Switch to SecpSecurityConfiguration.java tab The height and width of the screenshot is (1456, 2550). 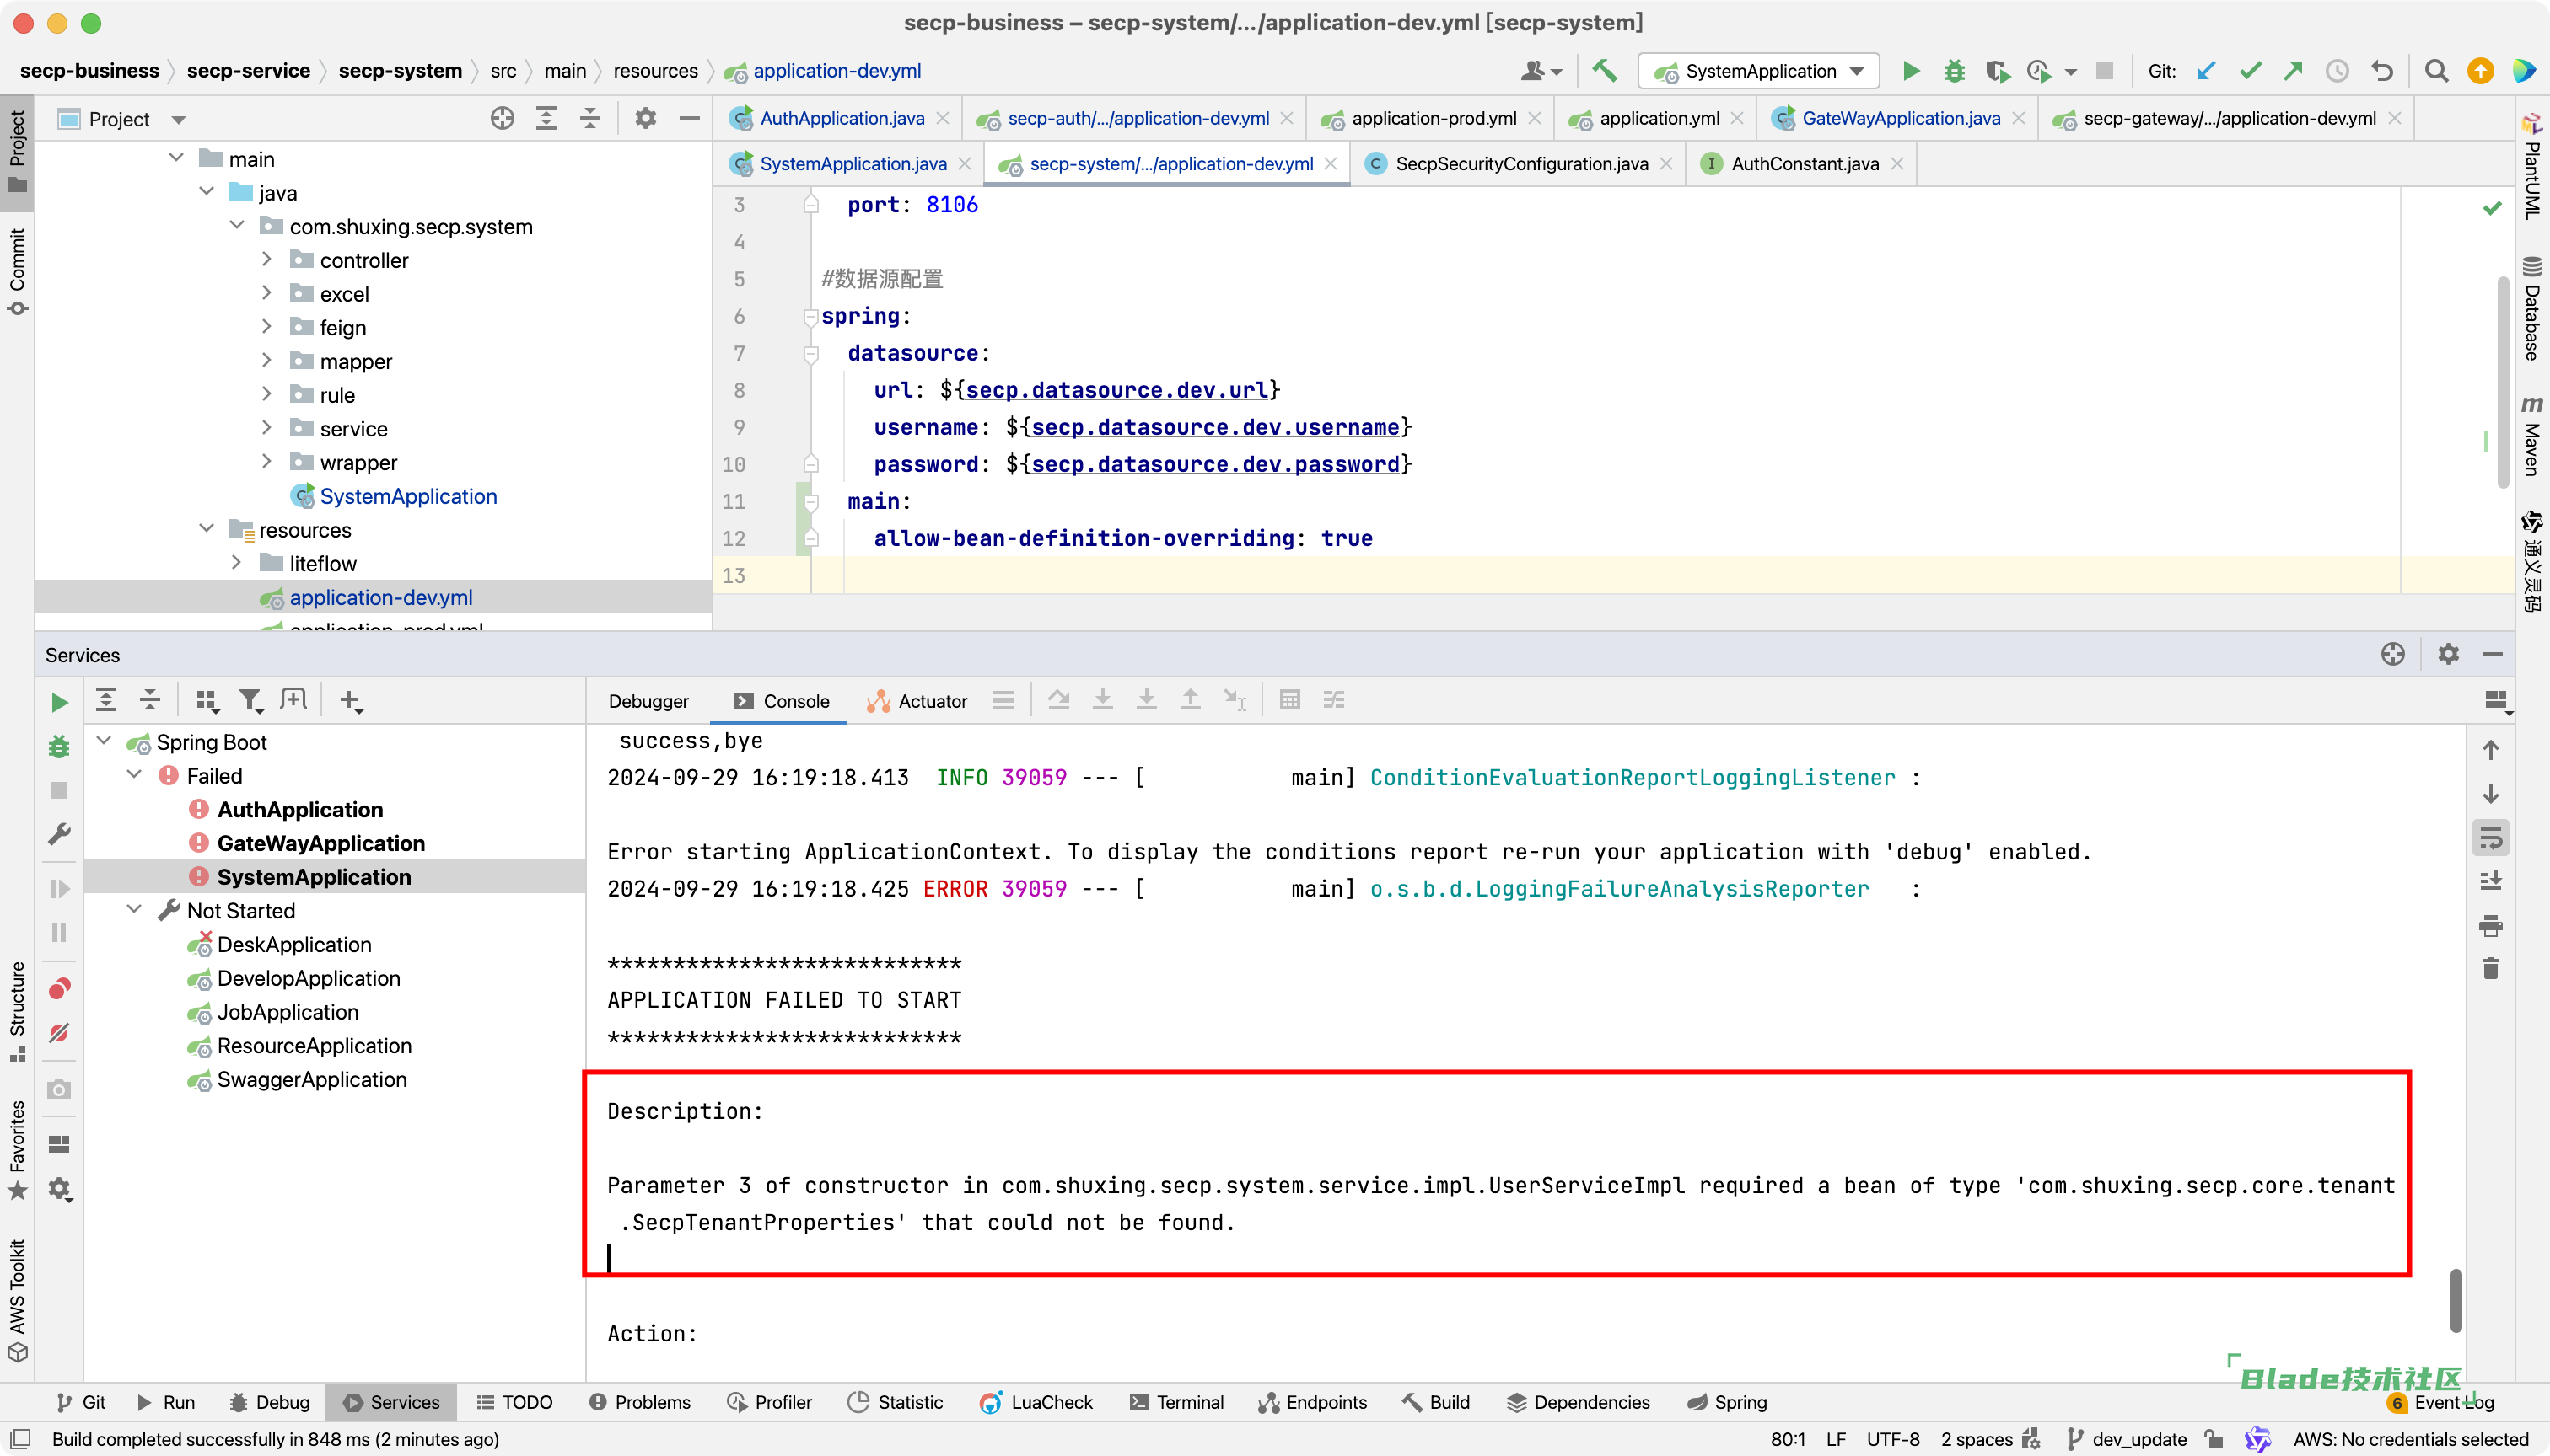[x=1520, y=163]
